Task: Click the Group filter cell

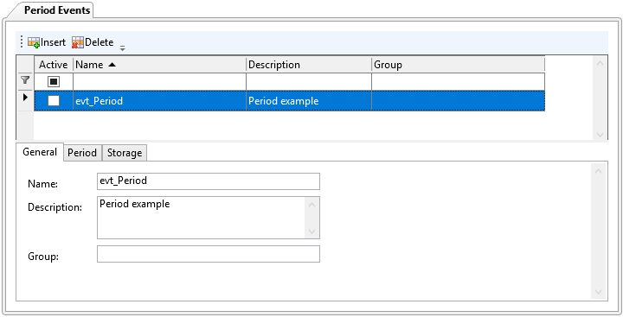Action: coord(459,82)
